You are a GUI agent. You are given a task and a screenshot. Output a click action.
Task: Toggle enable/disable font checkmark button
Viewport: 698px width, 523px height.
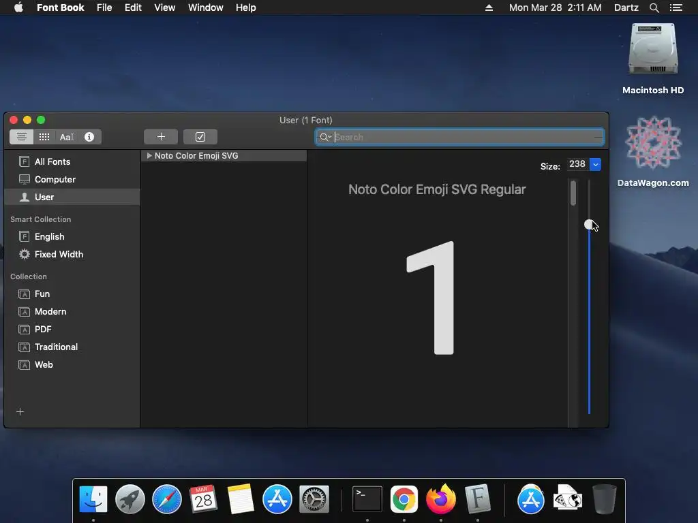(200, 137)
